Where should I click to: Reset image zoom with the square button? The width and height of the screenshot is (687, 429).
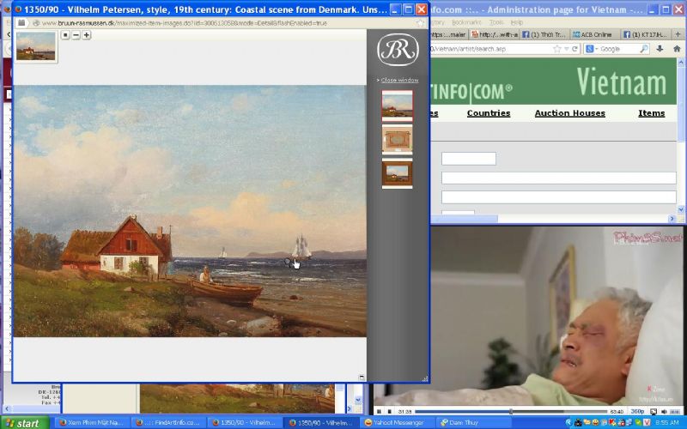(66, 35)
